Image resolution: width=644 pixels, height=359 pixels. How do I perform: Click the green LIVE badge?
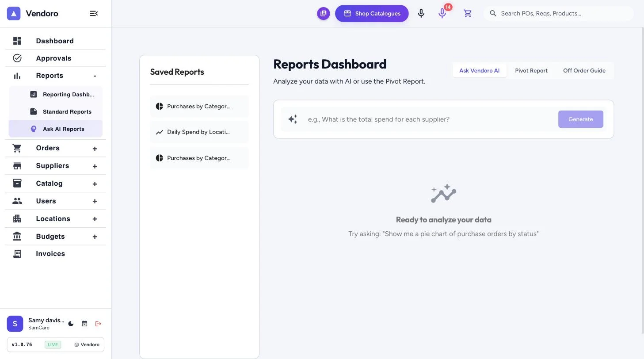[53, 345]
